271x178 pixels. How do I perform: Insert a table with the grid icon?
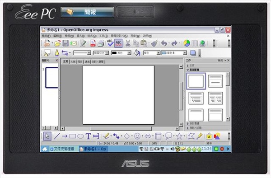coord(195,43)
